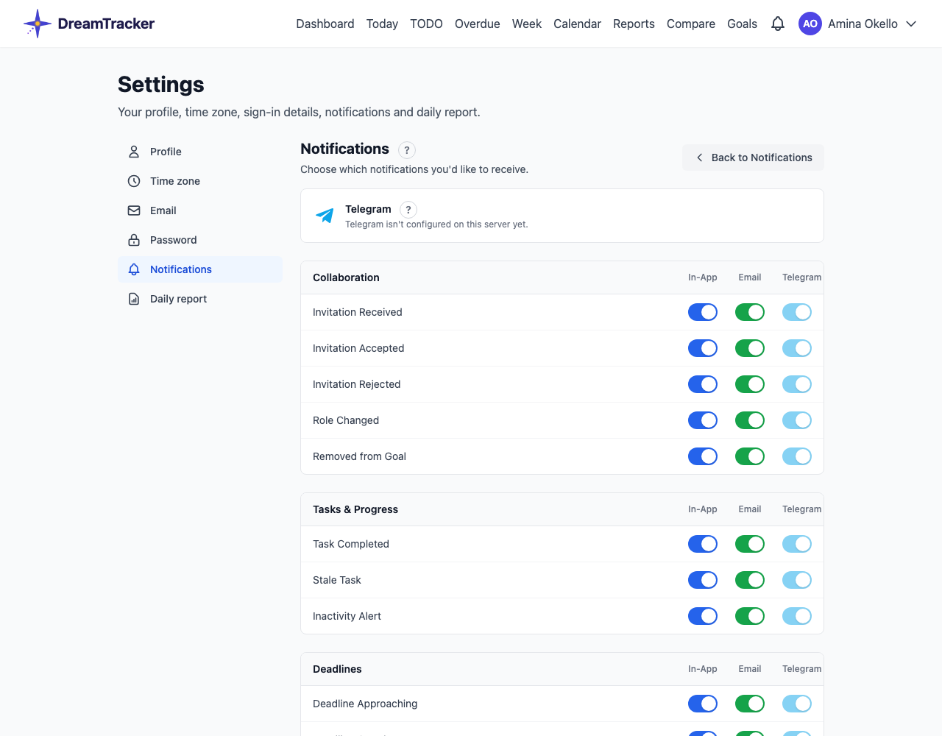Open Calendar in navigation
The width and height of the screenshot is (942, 736).
[577, 24]
